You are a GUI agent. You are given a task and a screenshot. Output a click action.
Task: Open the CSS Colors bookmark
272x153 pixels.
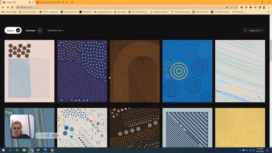pos(238,12)
